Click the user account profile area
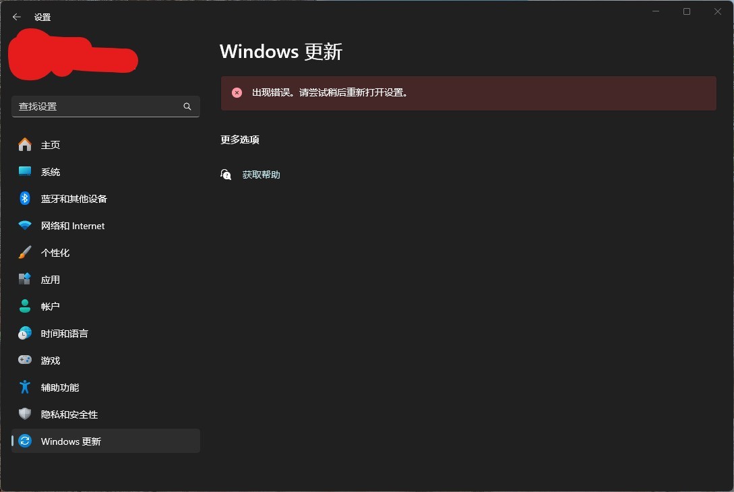This screenshot has width=734, height=492. click(73, 54)
